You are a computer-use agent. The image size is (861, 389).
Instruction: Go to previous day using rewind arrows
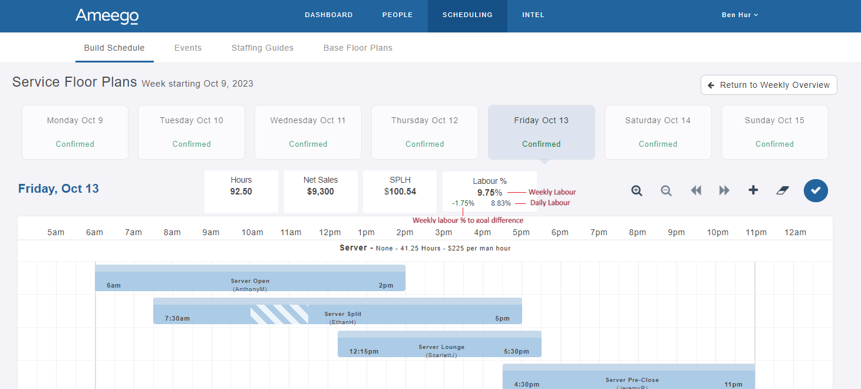695,190
